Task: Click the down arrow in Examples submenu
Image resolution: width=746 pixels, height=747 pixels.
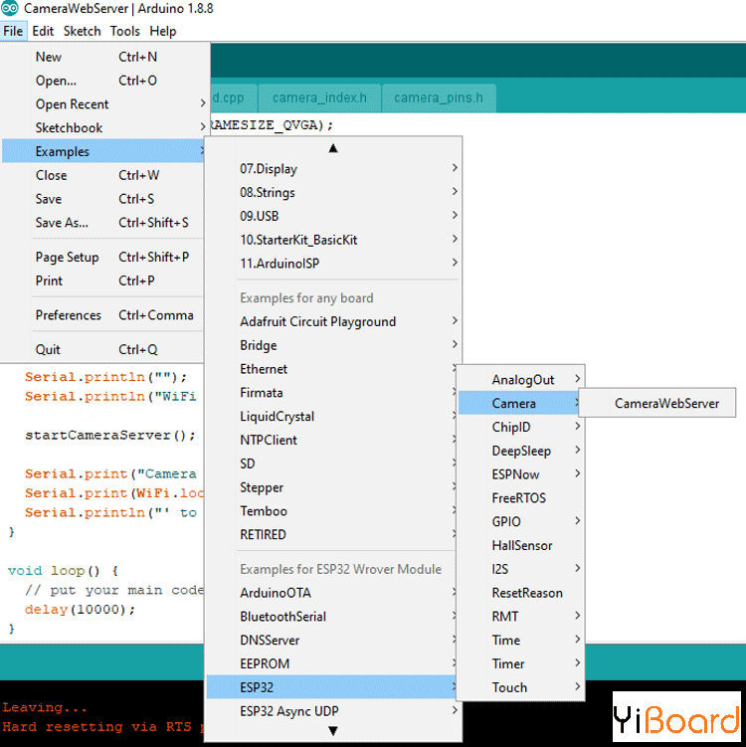Action: (333, 731)
